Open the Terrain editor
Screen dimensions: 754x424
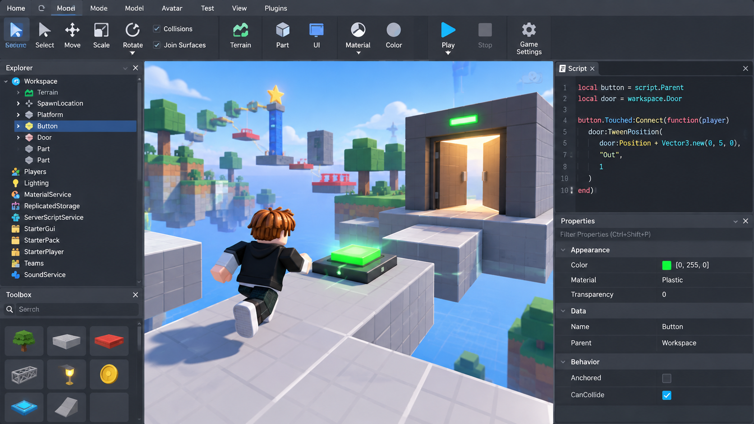click(240, 36)
